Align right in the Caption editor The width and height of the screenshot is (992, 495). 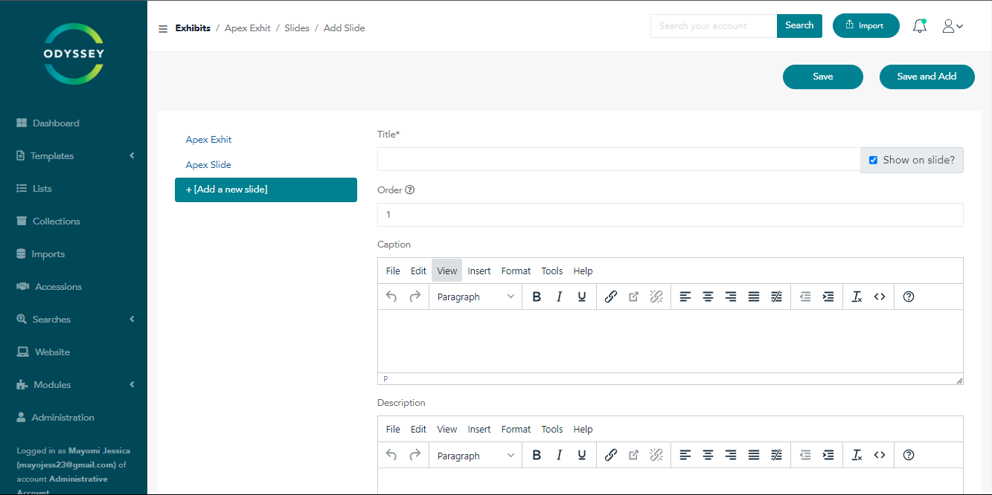tap(731, 297)
